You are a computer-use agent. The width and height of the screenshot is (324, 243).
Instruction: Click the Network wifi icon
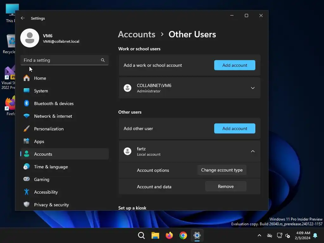pos(27,116)
